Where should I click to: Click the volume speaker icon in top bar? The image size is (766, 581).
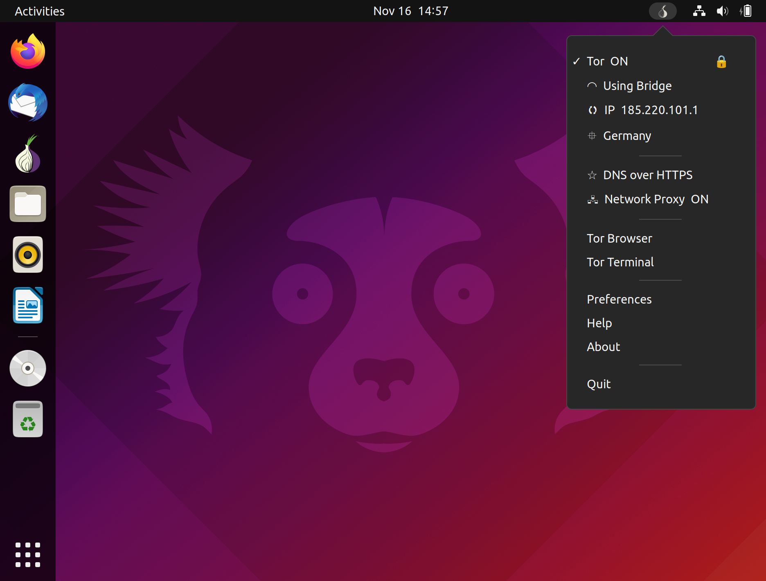723,11
